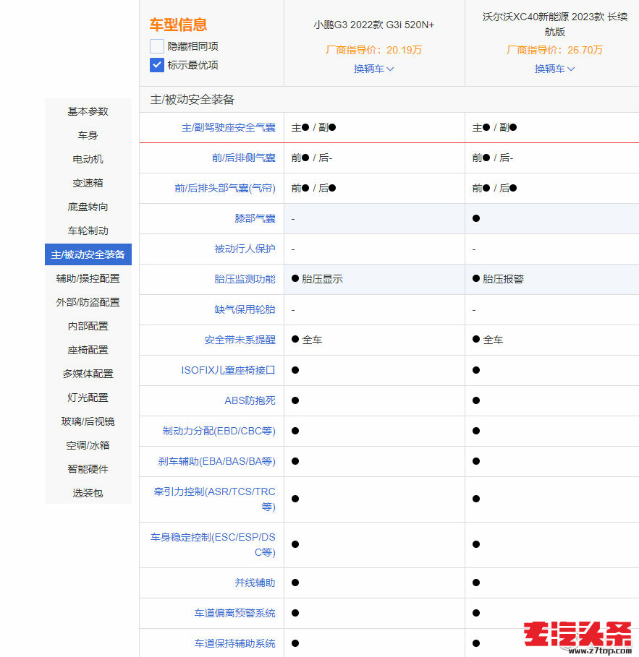This screenshot has width=639, height=657.
Task: Click 胎压监测功能 parameter link
Action: pos(245,279)
